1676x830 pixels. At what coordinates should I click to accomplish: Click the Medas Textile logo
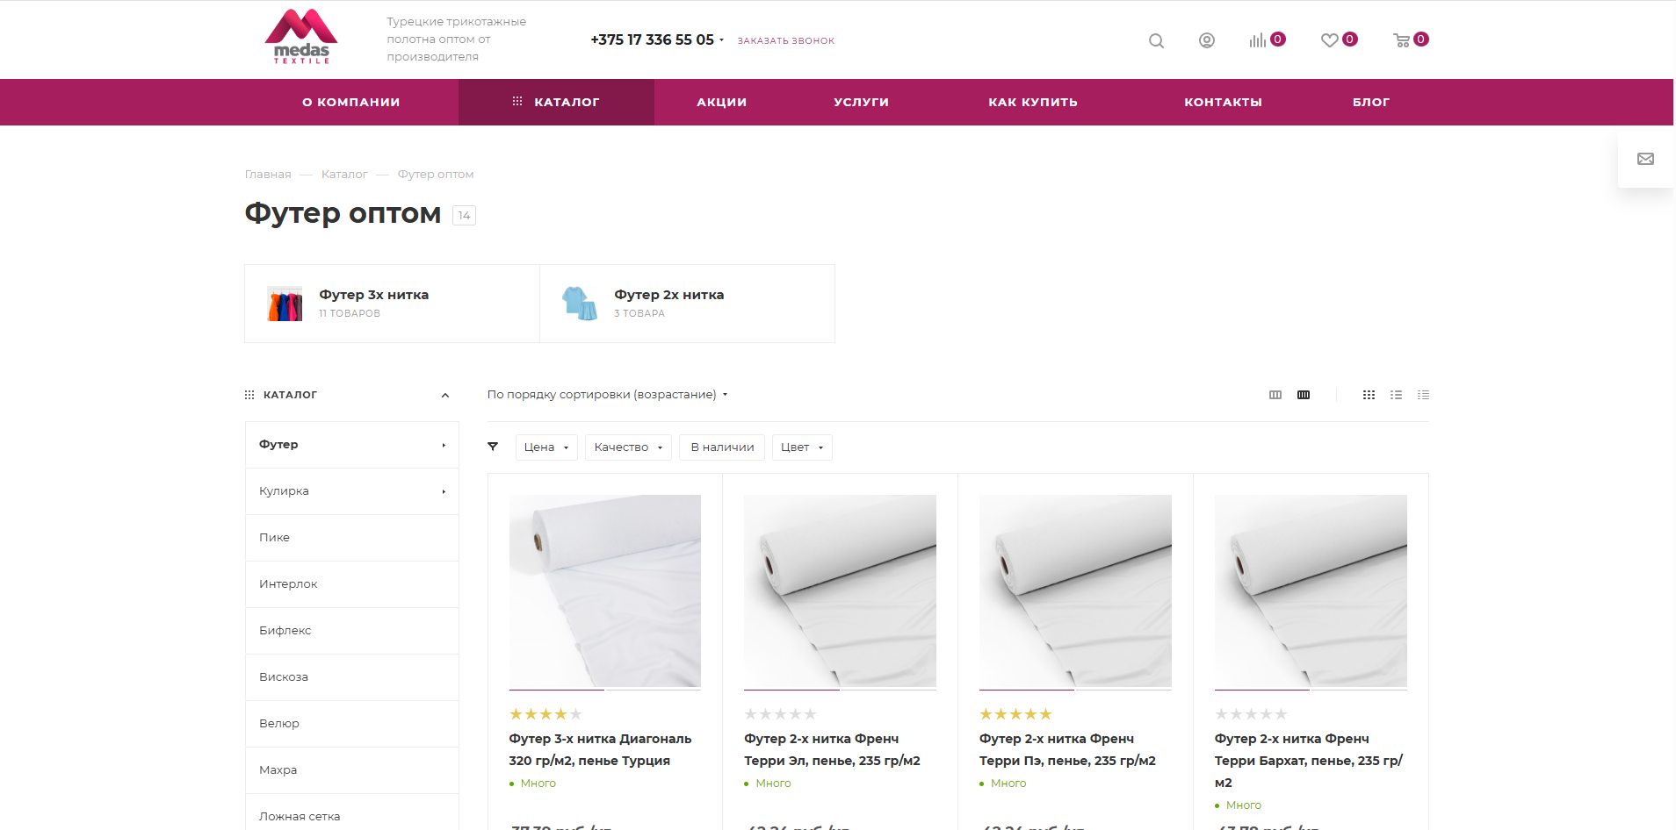tap(301, 38)
